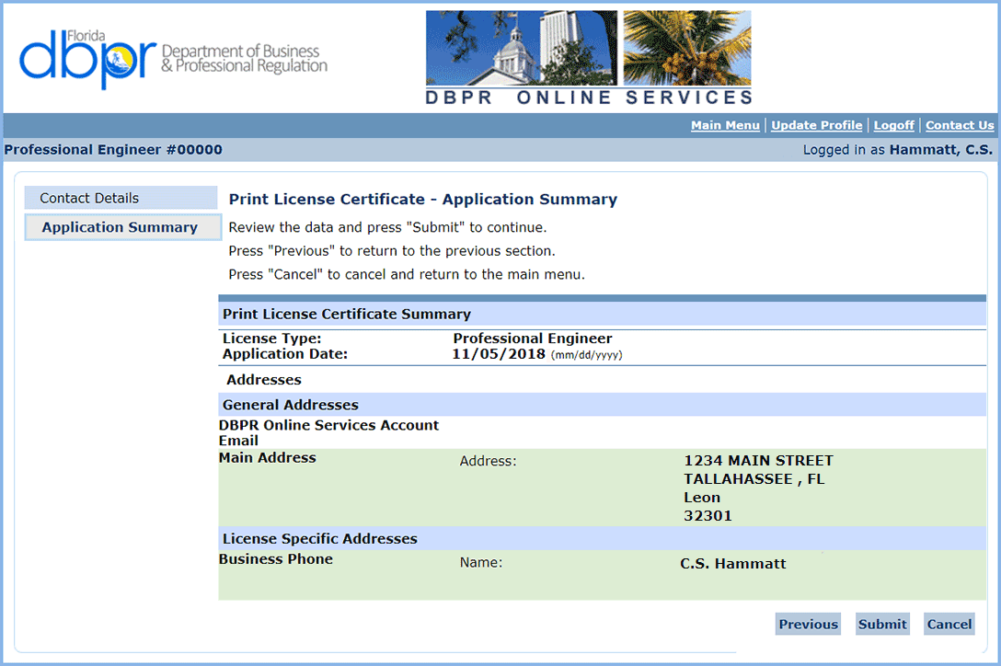Click Cancel to return to main menu
The height and width of the screenshot is (666, 1001).
tap(949, 624)
